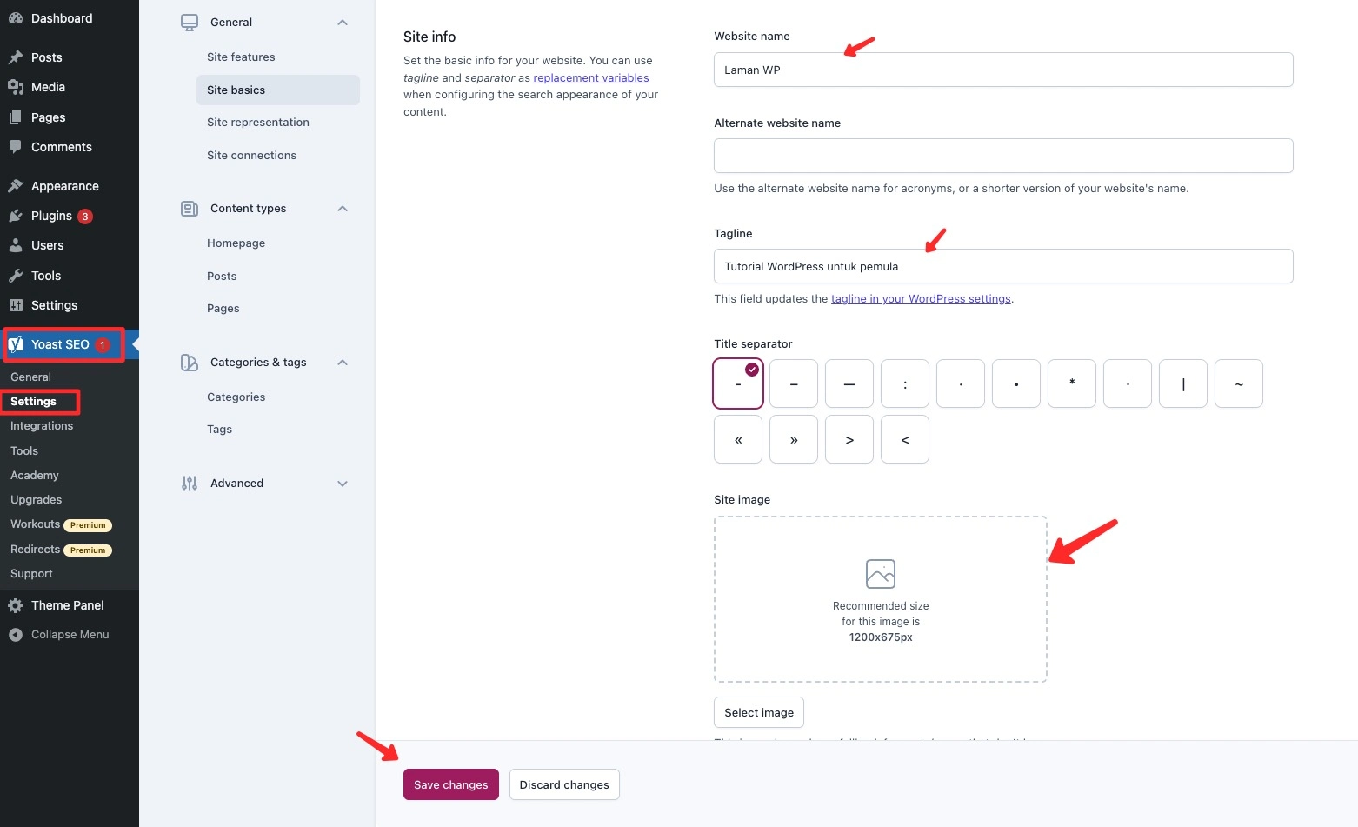The width and height of the screenshot is (1358, 827).
Task: Follow the replacement variables link
Action: point(591,77)
